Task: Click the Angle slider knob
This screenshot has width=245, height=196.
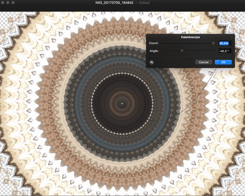Action: click(182, 51)
